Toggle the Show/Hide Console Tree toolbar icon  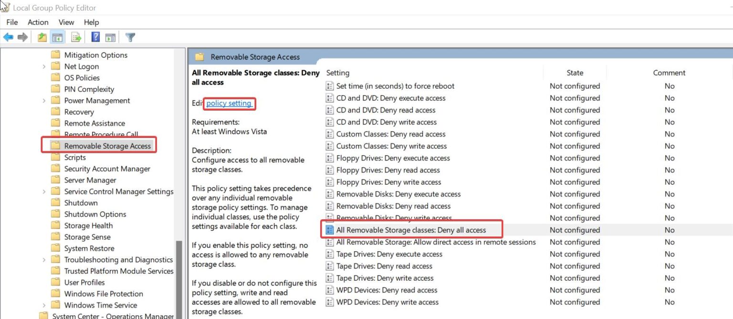(57, 37)
